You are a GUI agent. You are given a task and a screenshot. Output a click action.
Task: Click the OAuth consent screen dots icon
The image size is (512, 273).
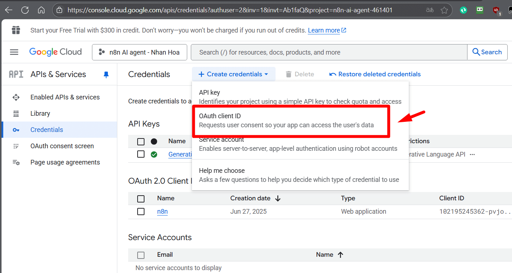16,146
